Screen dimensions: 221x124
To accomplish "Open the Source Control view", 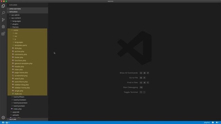I will point(3,20).
